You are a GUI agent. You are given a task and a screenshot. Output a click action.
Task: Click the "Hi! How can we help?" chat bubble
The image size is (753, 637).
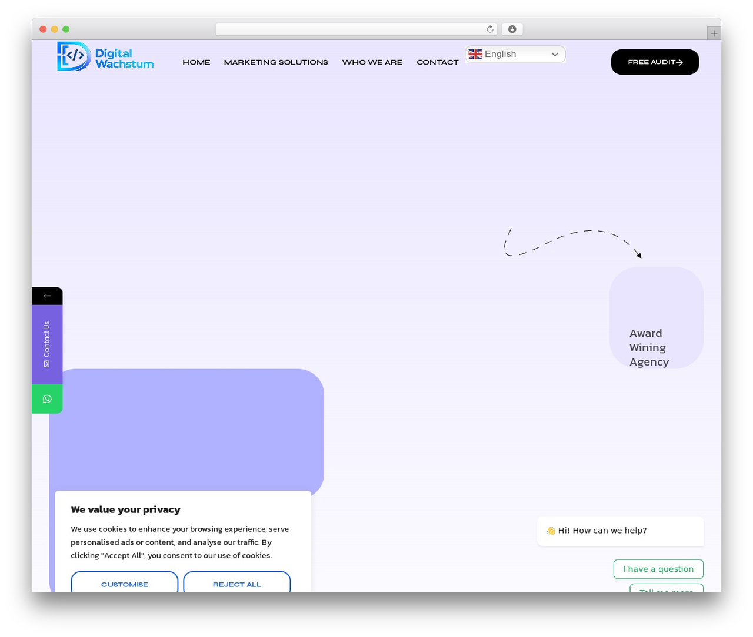(x=620, y=531)
